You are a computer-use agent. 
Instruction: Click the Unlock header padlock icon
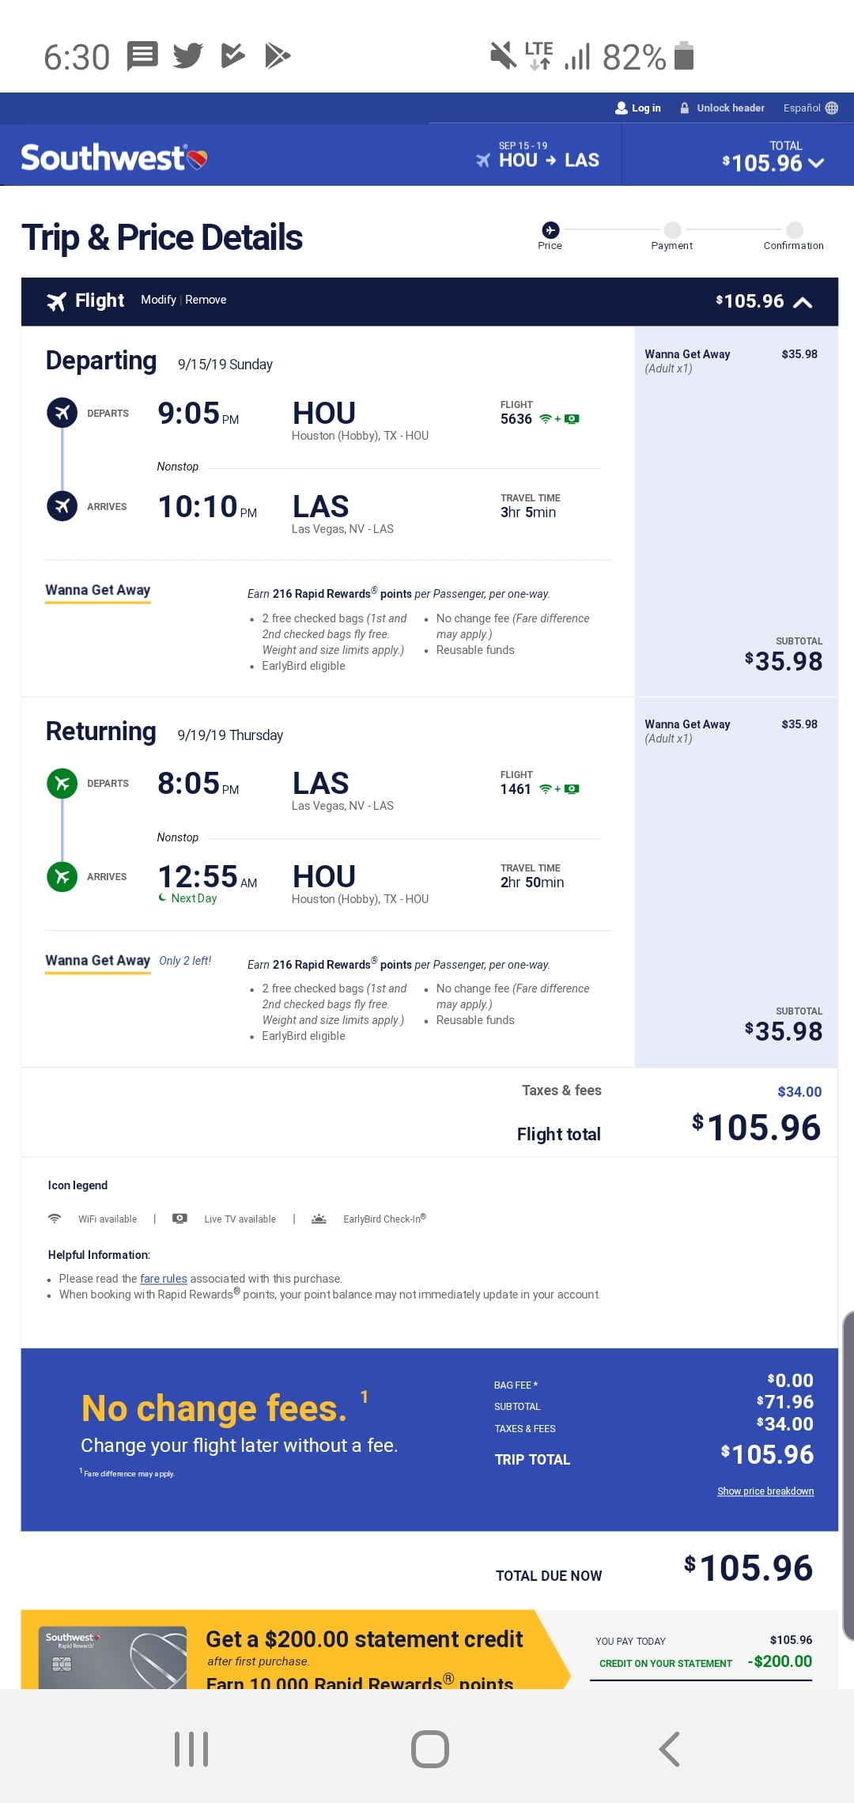click(685, 108)
